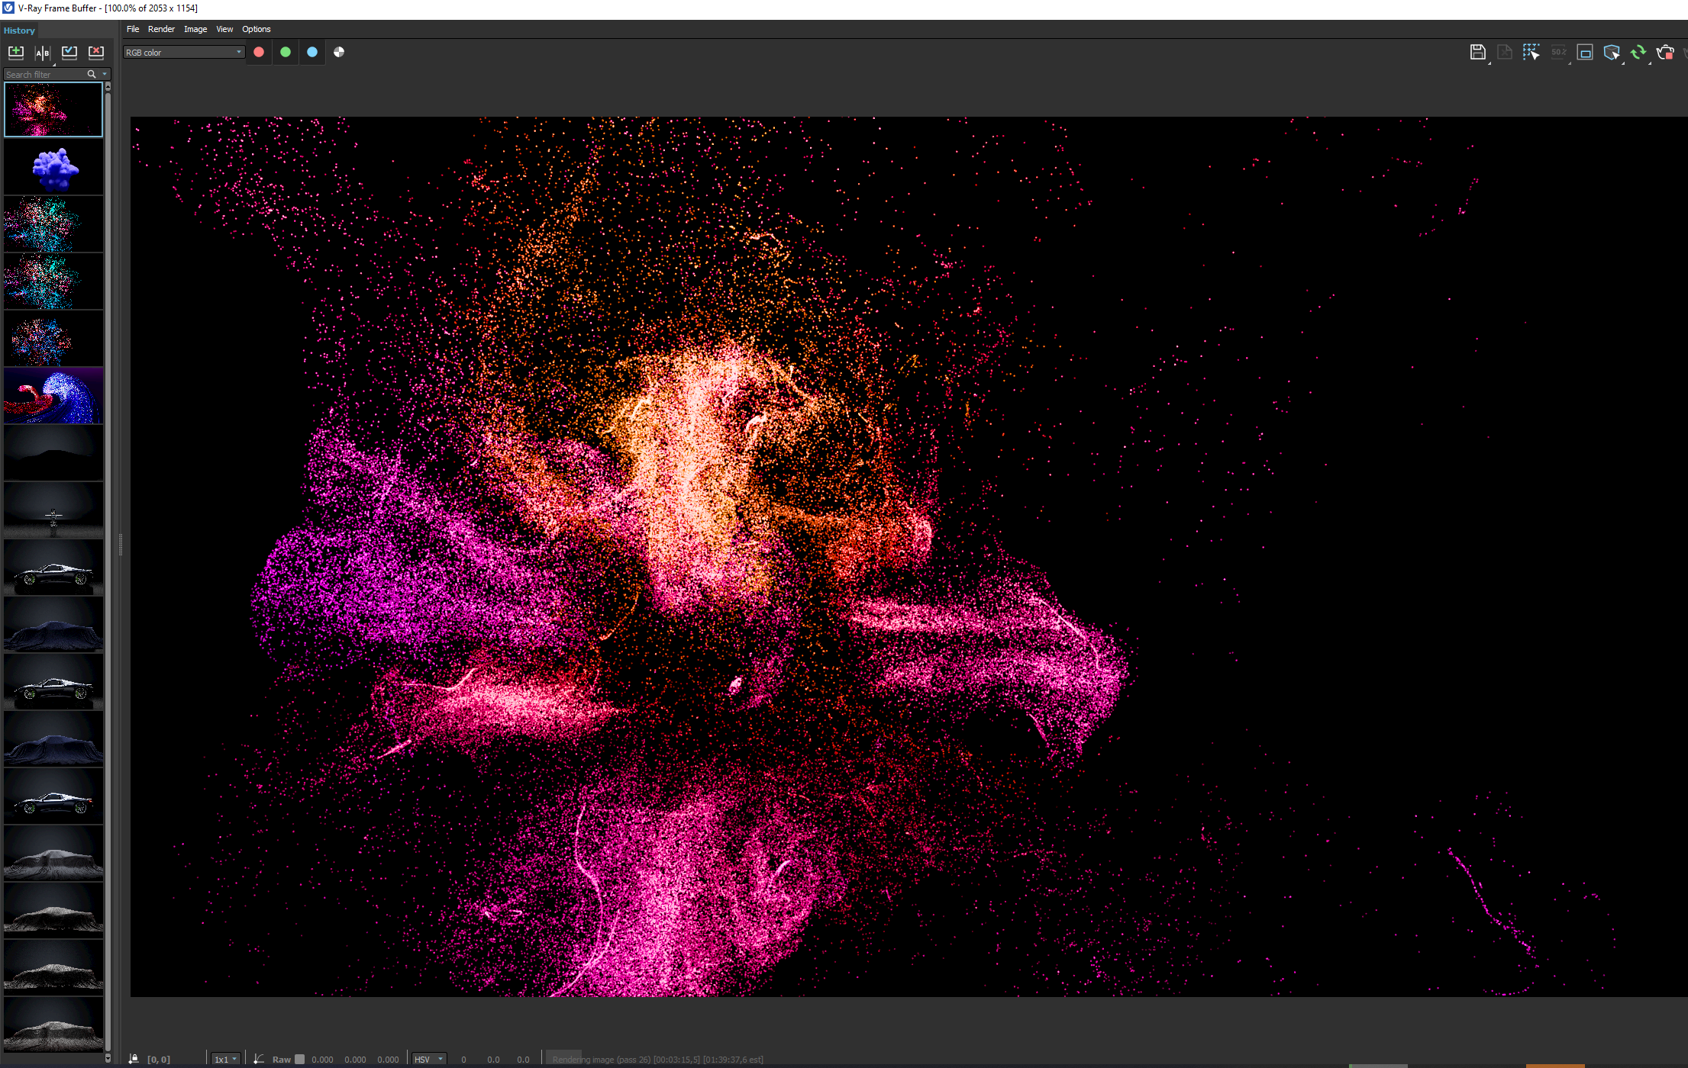Select the pink-orange particle history thumbnail
The image size is (1688, 1068).
tap(53, 110)
